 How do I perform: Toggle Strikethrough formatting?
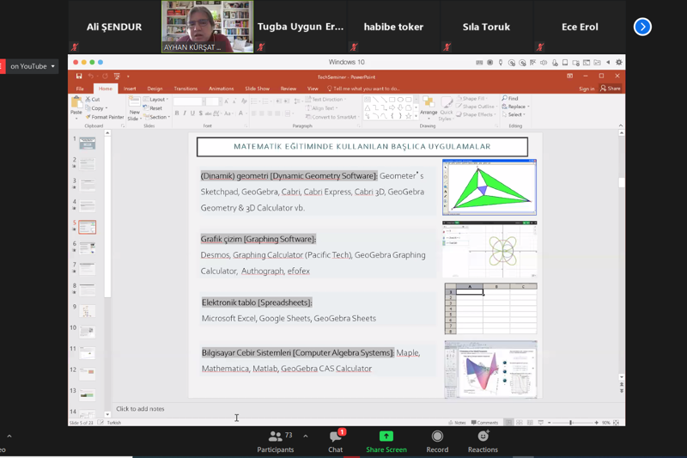coord(208,113)
